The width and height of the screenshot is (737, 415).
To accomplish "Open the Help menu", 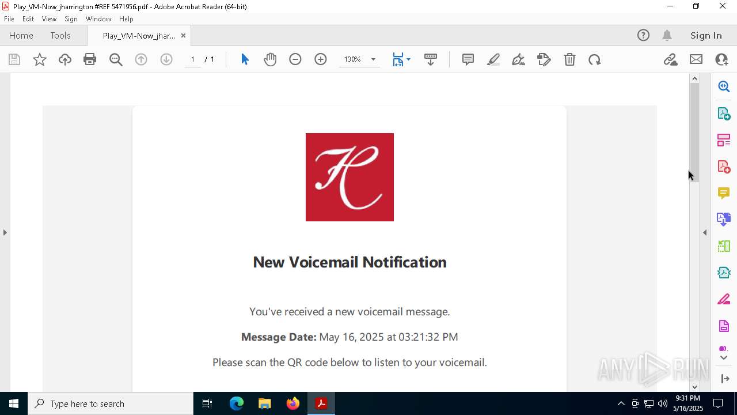I will coord(126,18).
